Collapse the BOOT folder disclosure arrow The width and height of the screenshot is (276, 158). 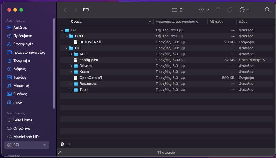(x=66, y=36)
